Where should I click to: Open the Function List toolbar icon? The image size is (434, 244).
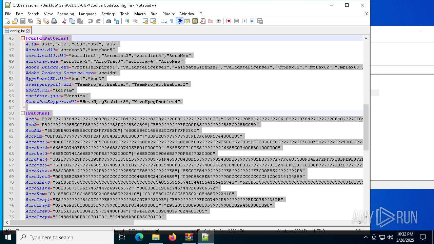202,21
